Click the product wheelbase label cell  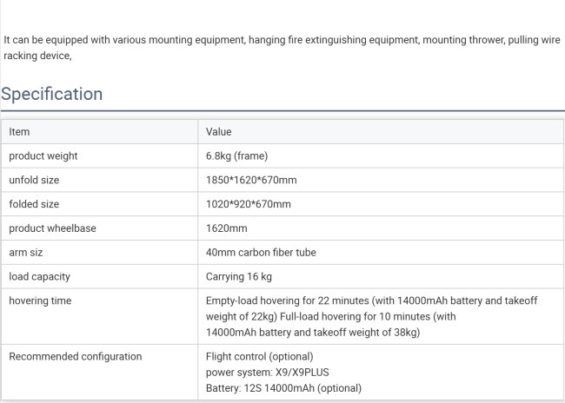(52, 228)
